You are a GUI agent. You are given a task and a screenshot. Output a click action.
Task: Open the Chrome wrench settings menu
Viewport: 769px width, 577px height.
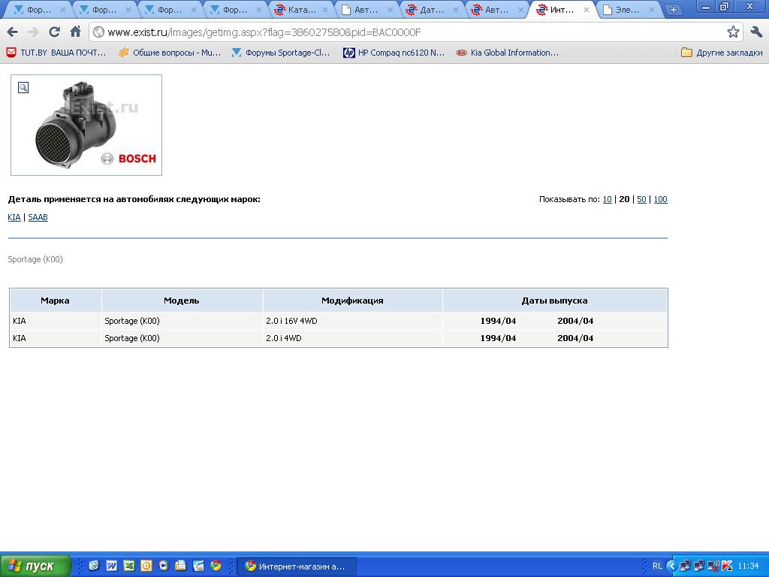(x=755, y=32)
